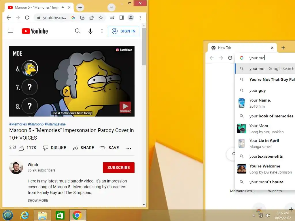The width and height of the screenshot is (295, 221).
Task: Click the red SUBSCRIBE overlay in the video
Action: point(125,107)
